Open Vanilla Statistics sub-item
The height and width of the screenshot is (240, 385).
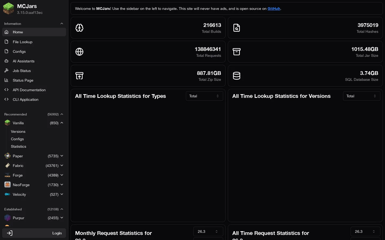(18, 146)
